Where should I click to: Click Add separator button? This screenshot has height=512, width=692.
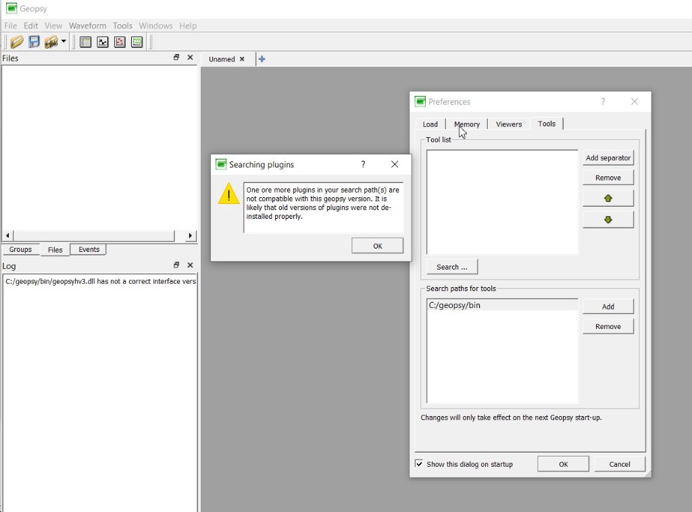coord(608,158)
